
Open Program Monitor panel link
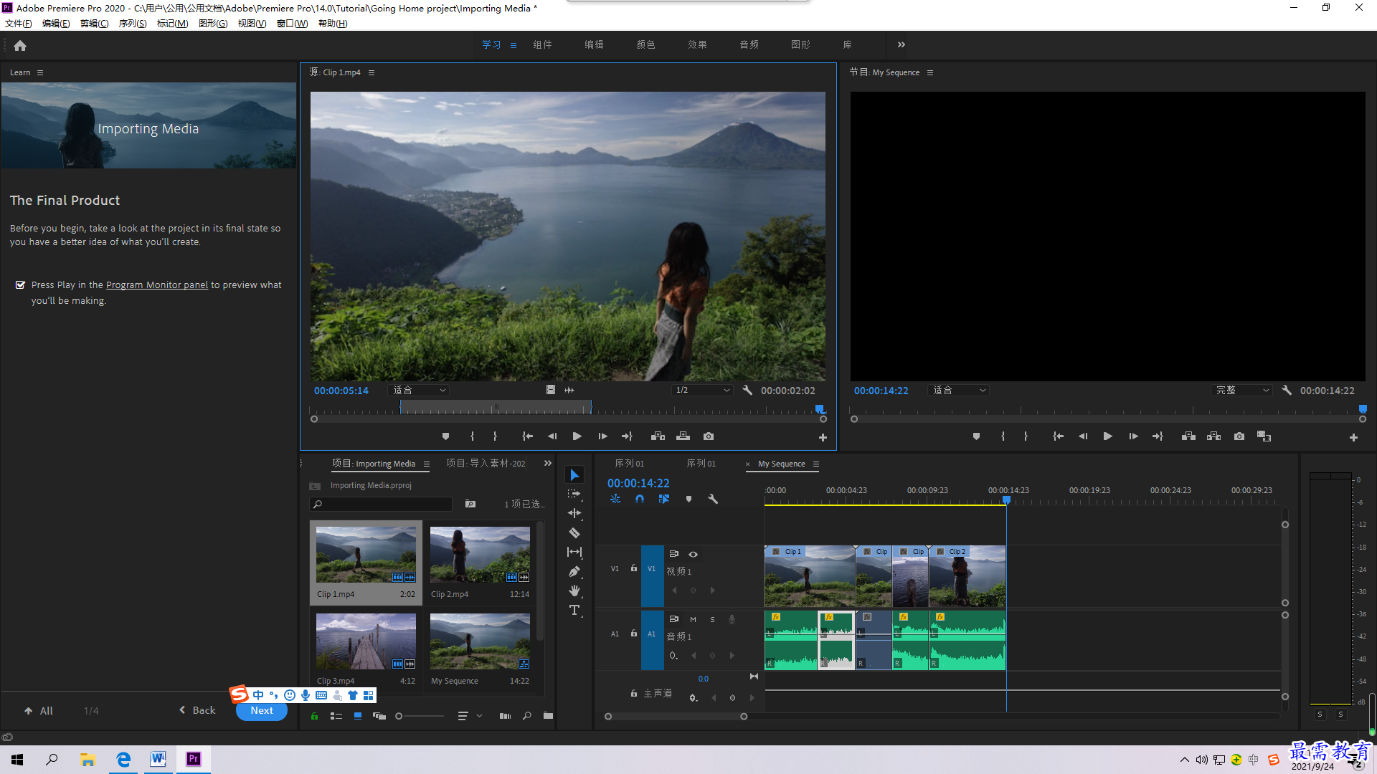click(x=157, y=285)
